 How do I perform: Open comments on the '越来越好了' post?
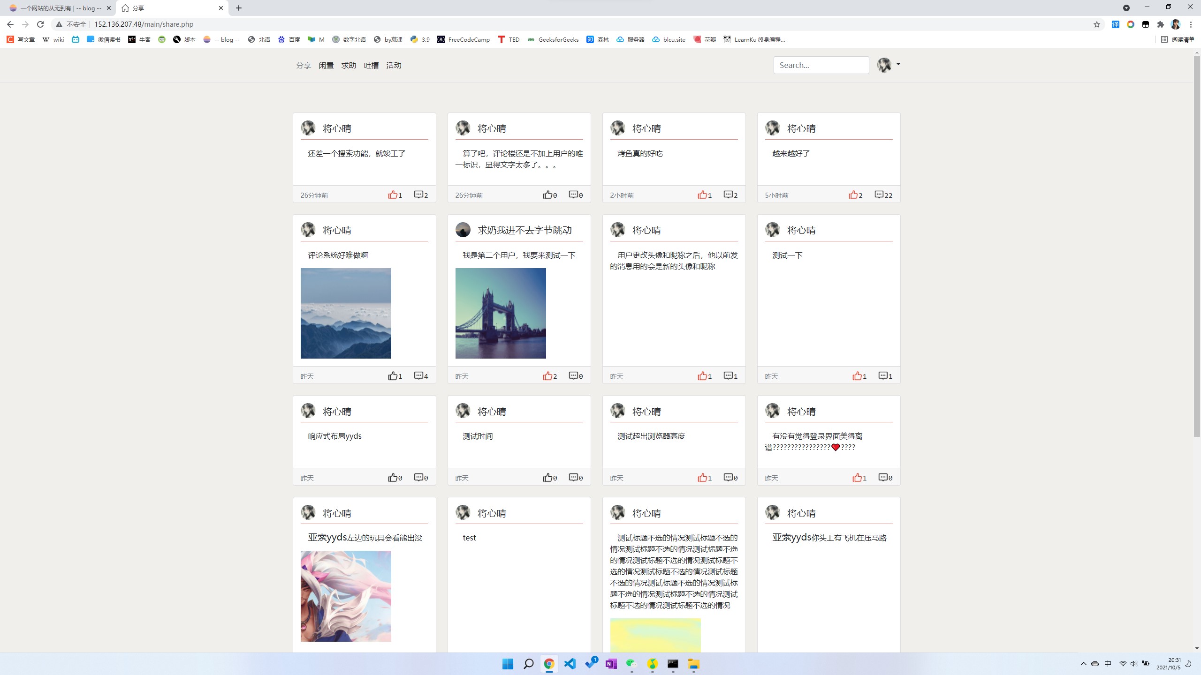[879, 195]
